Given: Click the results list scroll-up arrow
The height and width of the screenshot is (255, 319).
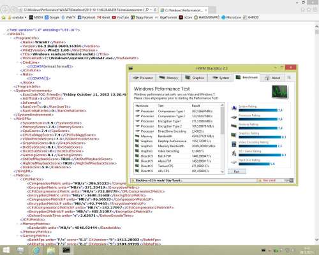Looking at the screenshot, I should [x=223, y=105].
